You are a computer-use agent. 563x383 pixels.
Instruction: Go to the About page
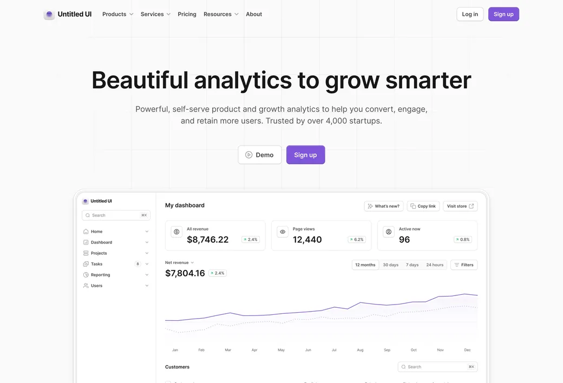[254, 15]
